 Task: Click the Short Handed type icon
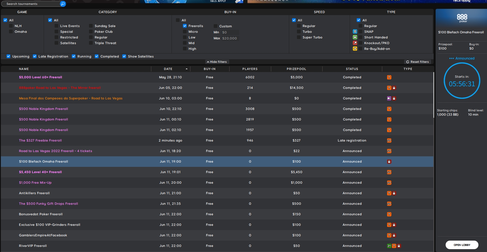point(355,37)
